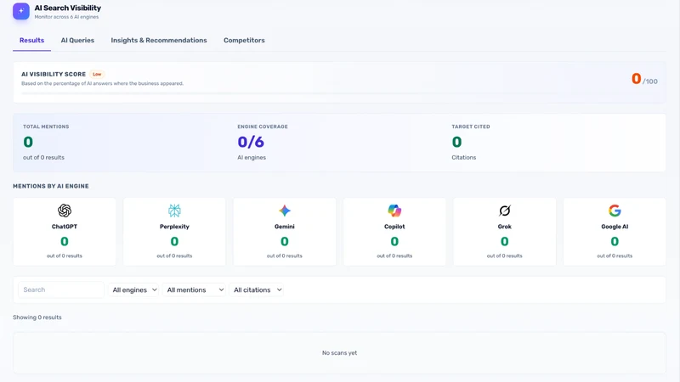Click the Grok card label
Screen dimensions: 680x382
pos(504,227)
